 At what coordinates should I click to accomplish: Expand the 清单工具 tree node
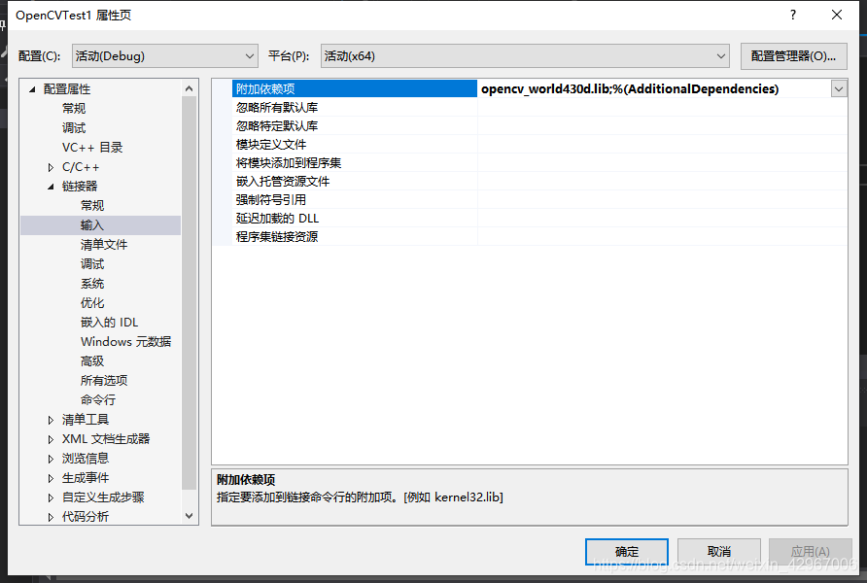(x=51, y=420)
